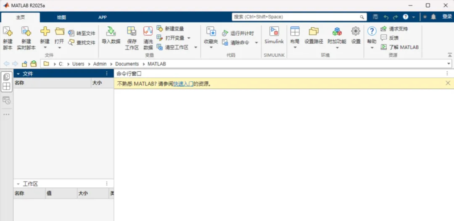Open the notifications bell
This screenshot has width=454, height=221.
[x=433, y=17]
